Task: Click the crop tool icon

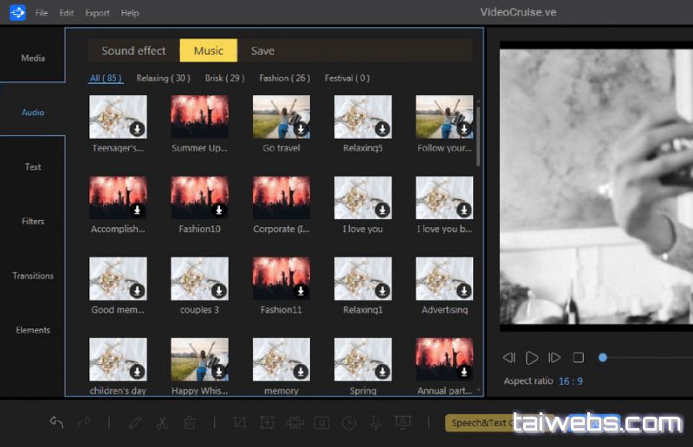Action: [x=240, y=423]
